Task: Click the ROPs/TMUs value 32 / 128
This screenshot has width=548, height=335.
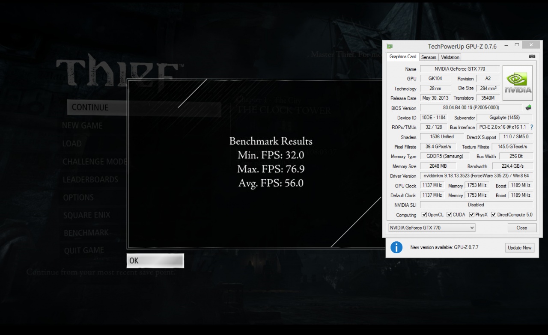Action: tap(433, 127)
